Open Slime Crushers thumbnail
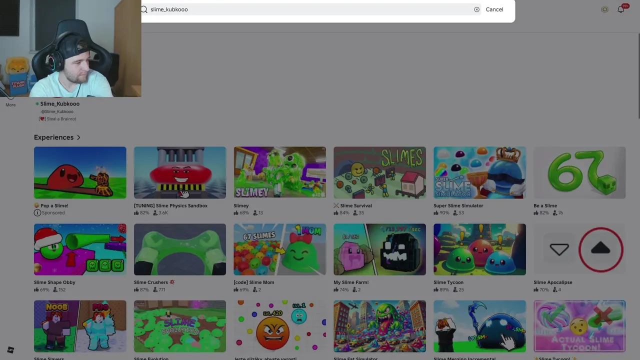Viewport: 640px width, 360px height. [180, 249]
